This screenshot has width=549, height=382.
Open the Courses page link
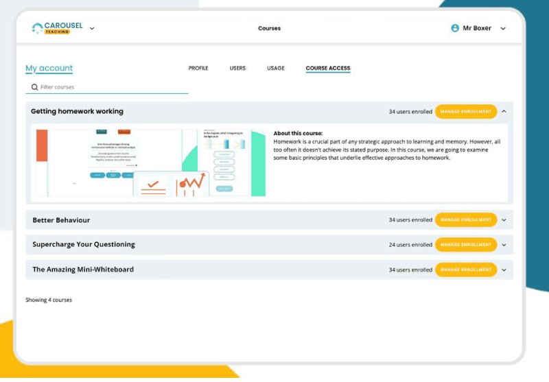(x=269, y=28)
